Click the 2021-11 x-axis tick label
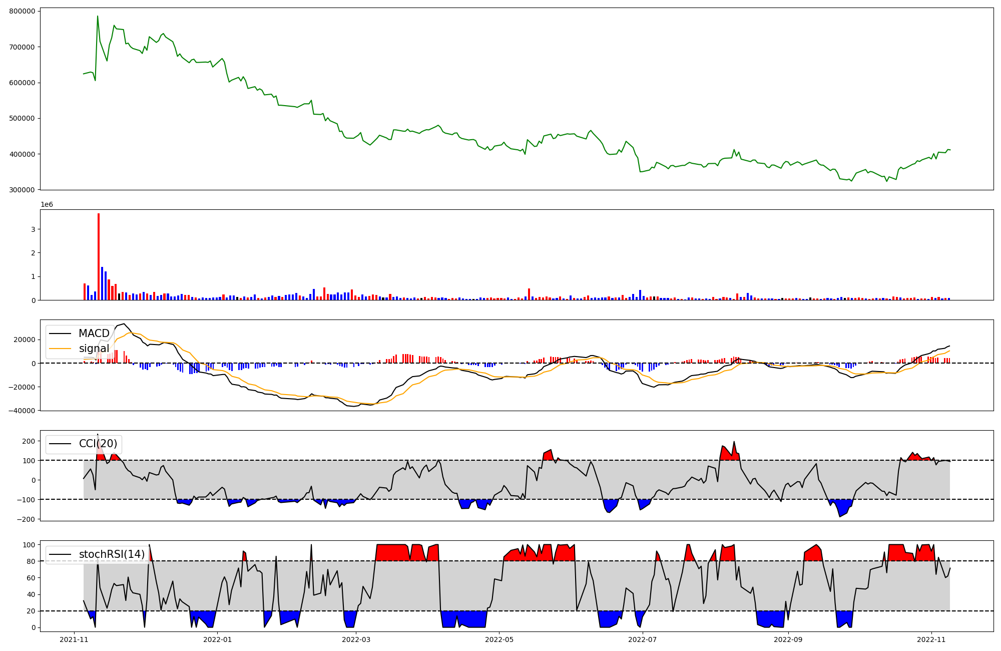The height and width of the screenshot is (651, 1001). click(x=74, y=639)
